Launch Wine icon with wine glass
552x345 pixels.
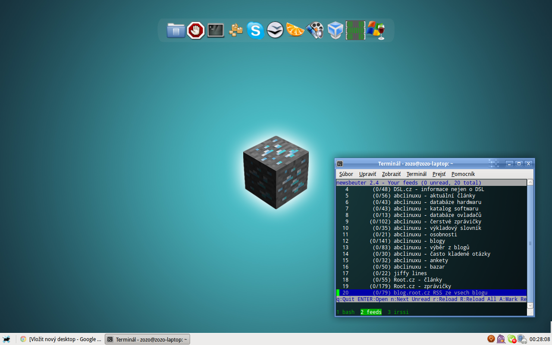point(376,31)
